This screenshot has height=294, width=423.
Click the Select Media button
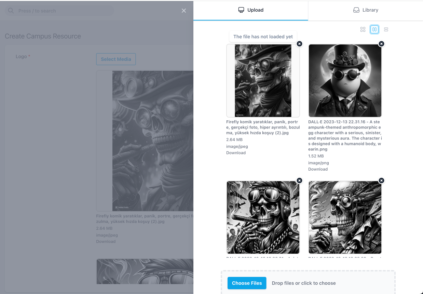116,59
